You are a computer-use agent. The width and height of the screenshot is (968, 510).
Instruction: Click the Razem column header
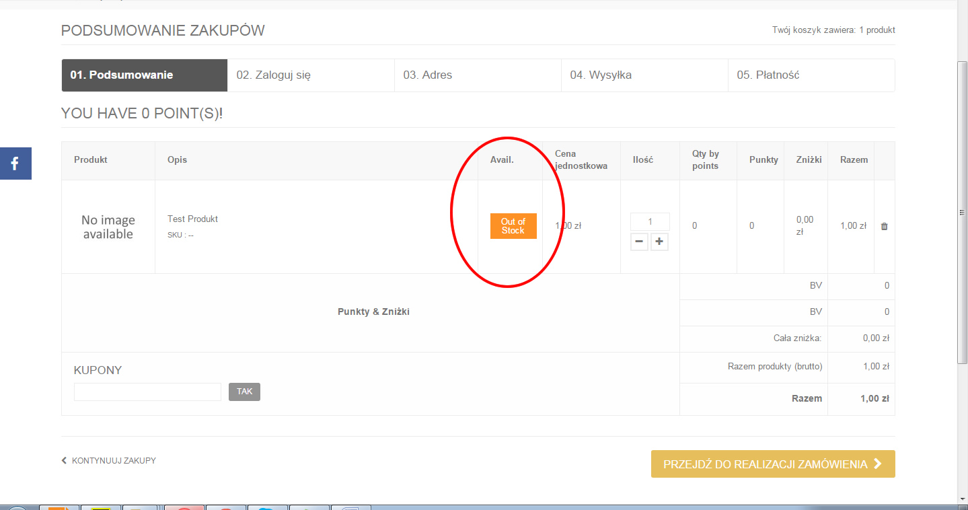coord(854,160)
